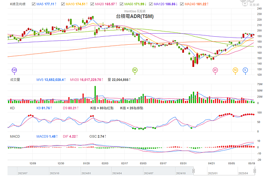Click the OSC 2.74 value
The image size is (266, 178).
(x=98, y=136)
